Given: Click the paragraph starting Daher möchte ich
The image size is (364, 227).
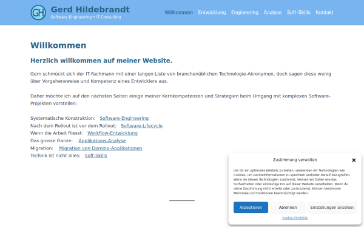Looking at the screenshot, I should pos(180,100).
